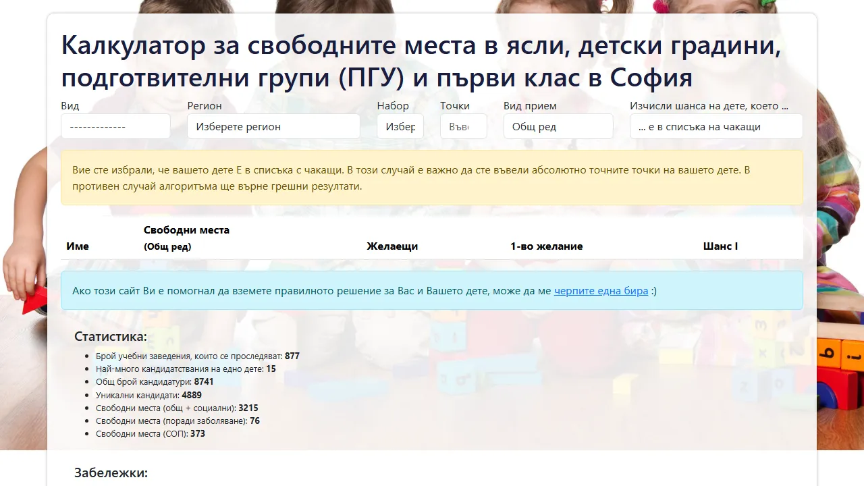864x486 pixels.
Task: Click the Забележки heading
Action: click(110, 473)
